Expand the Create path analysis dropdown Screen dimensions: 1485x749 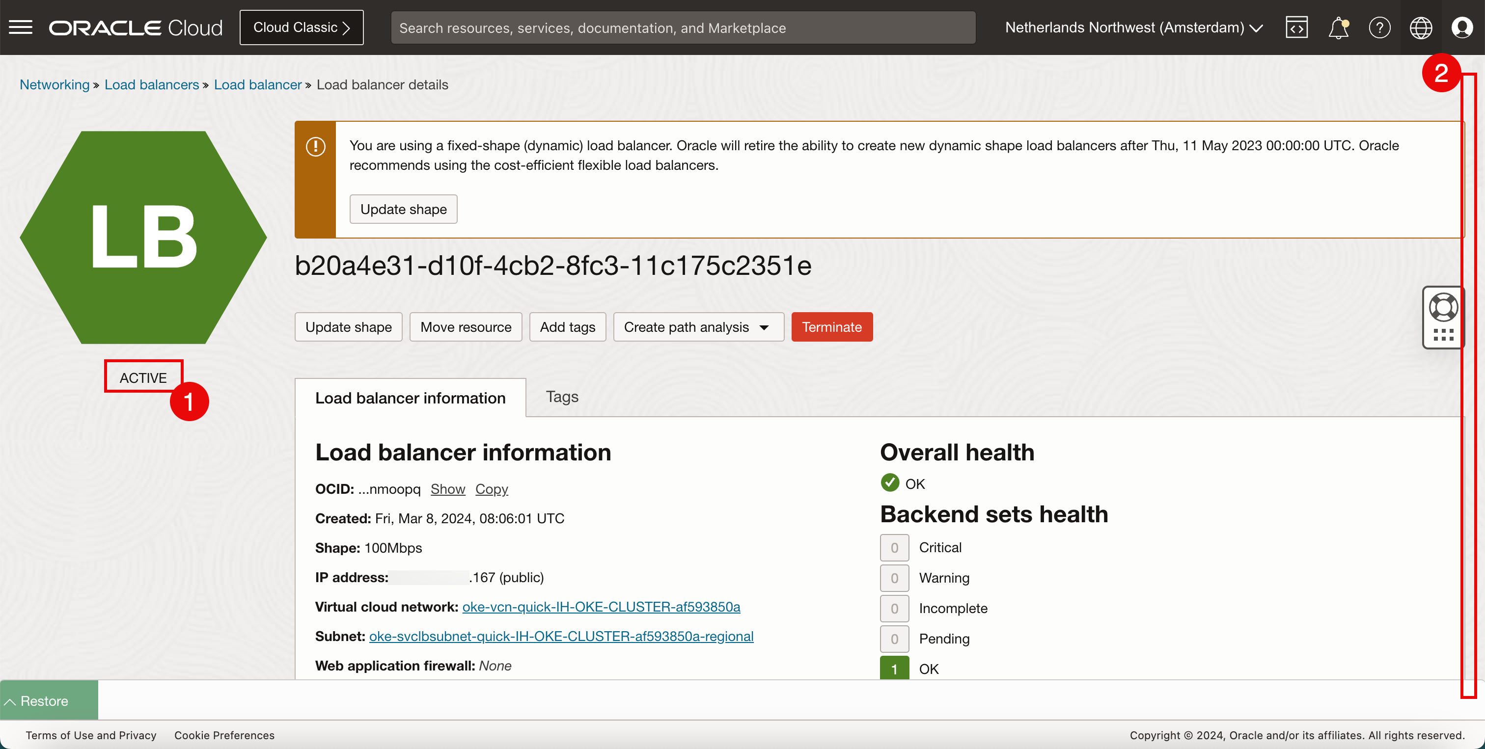[x=698, y=327]
